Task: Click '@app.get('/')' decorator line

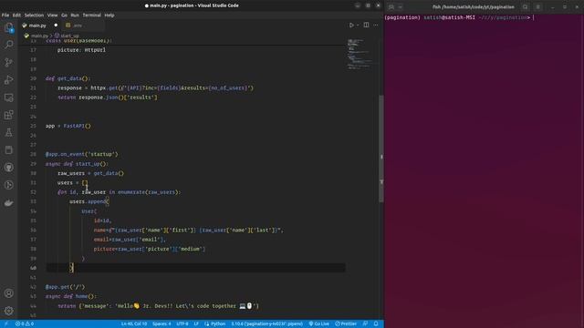Action: coord(65,287)
